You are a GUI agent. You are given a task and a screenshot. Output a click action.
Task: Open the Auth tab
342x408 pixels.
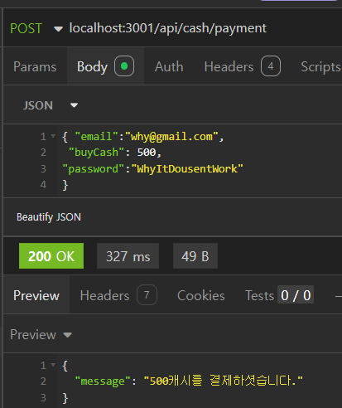click(169, 66)
